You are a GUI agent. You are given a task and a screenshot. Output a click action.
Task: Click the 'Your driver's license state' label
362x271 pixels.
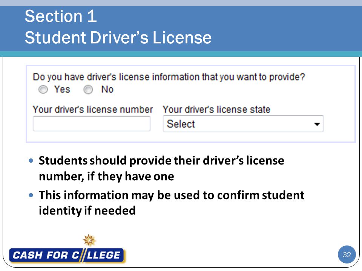coord(216,110)
